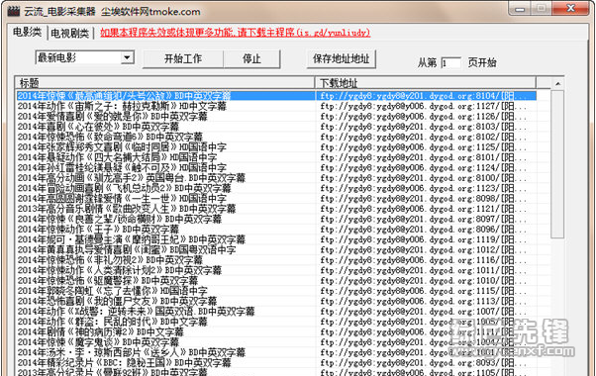Click the clapperboard app icon in title bar
Screen dimensions: 596x376
[x=14, y=11]
